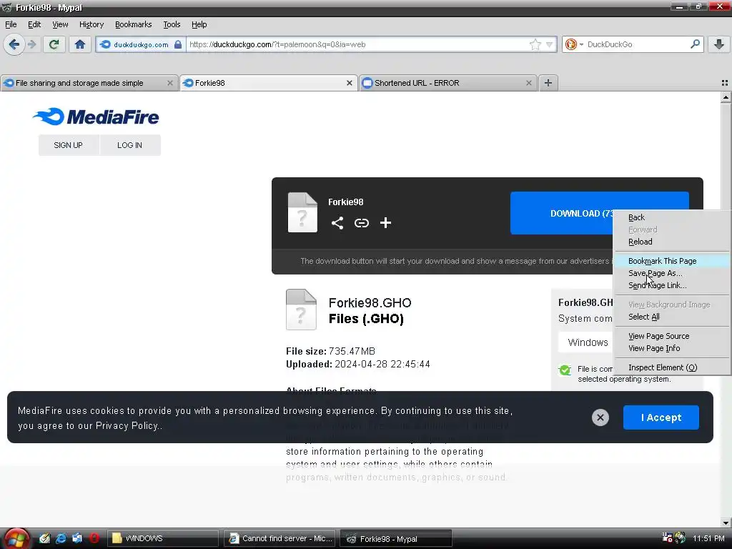Click the Forkie98.GHO file icon
Image resolution: width=732 pixels, height=549 pixels.
[301, 310]
